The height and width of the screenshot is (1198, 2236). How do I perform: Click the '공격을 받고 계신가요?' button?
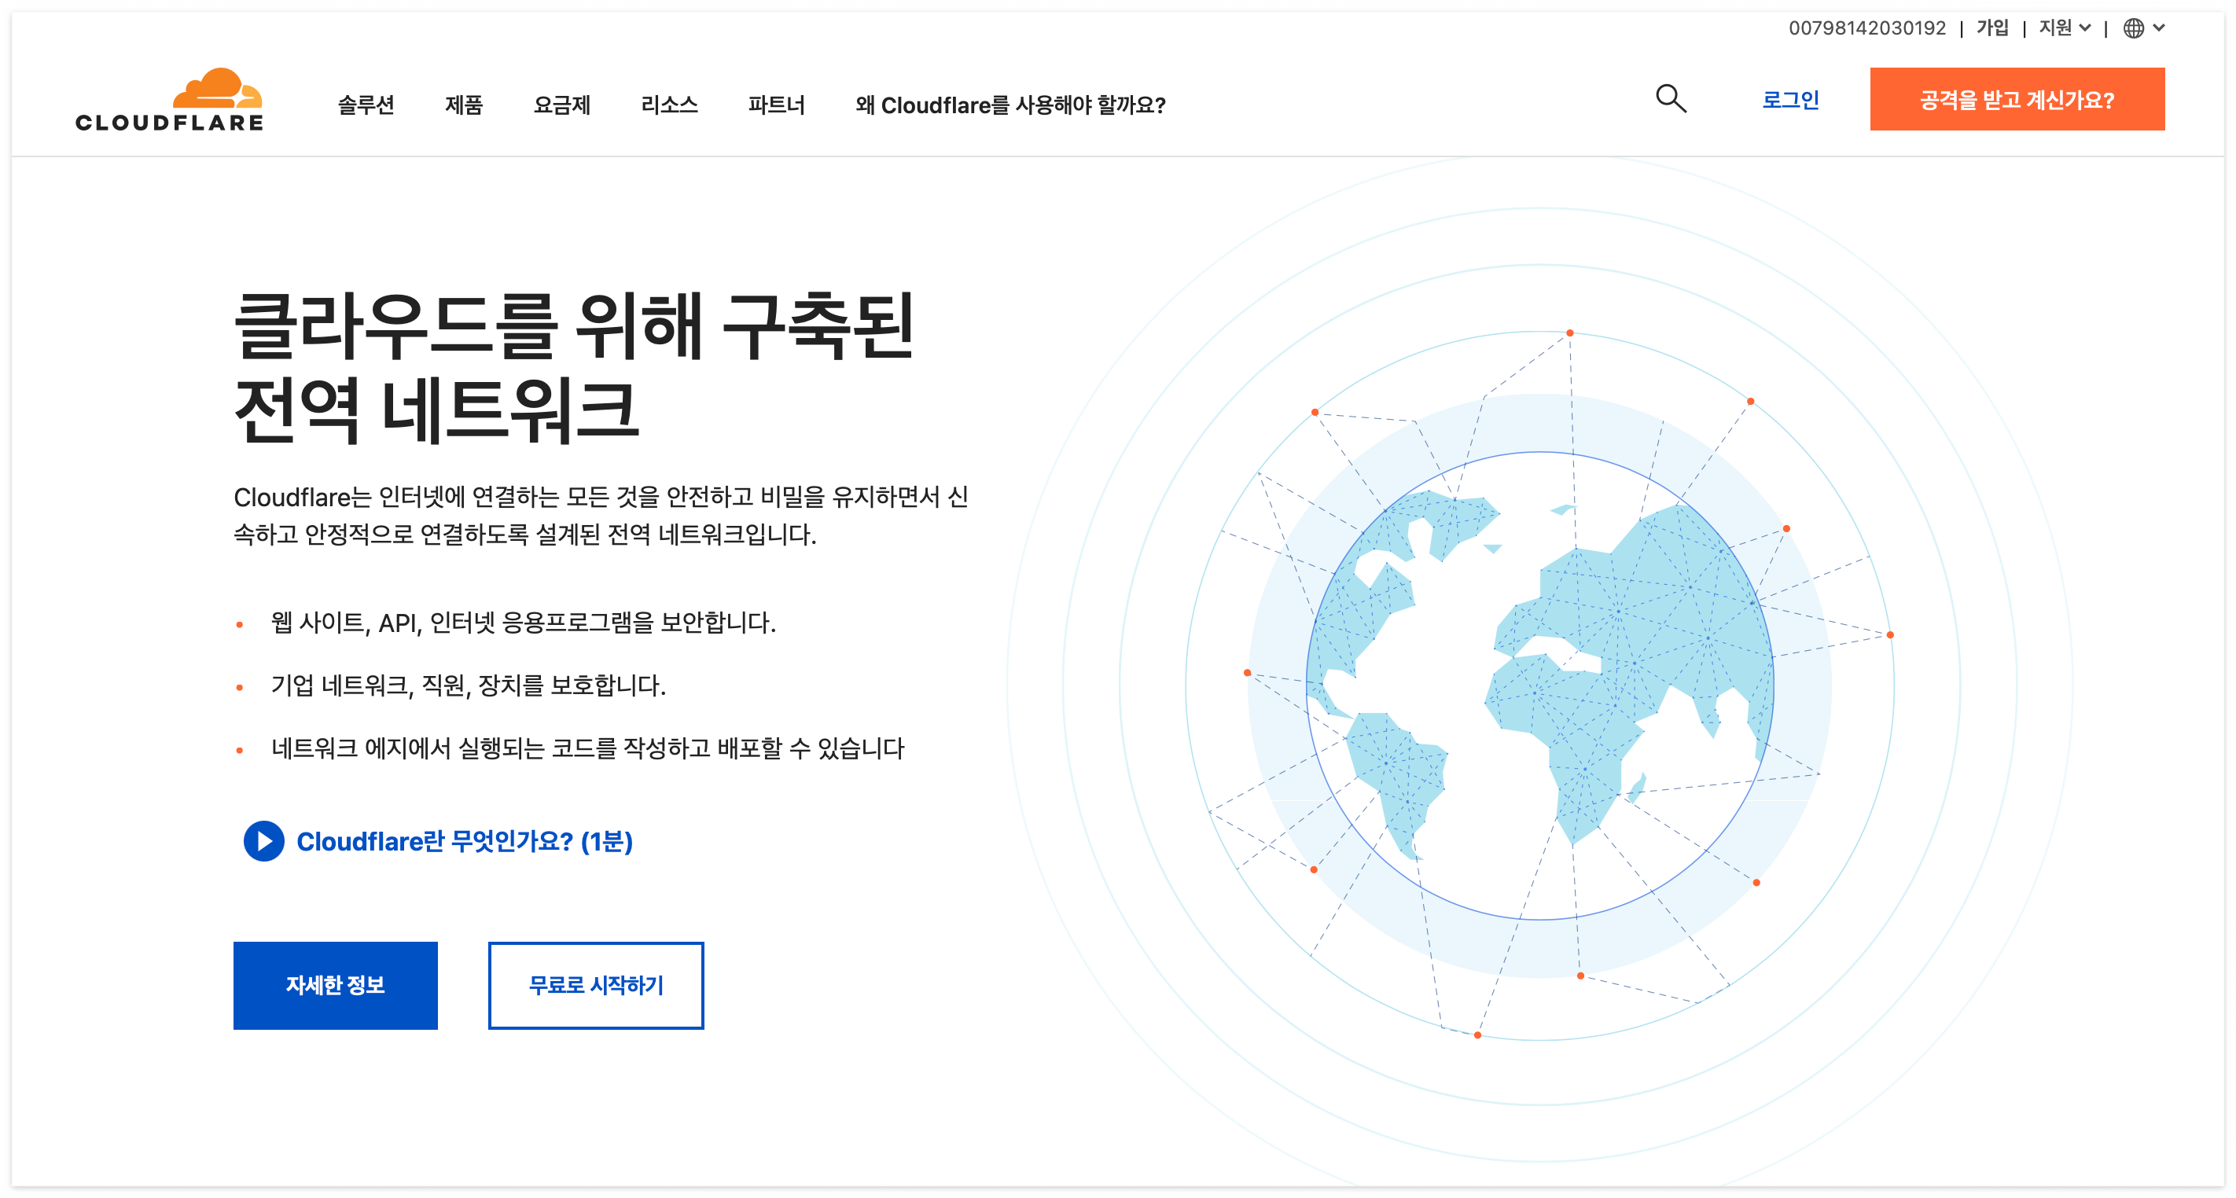[2017, 99]
